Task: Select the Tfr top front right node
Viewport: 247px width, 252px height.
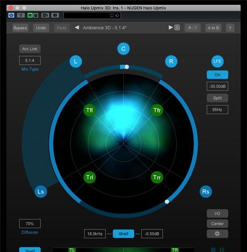Action: [157, 110]
